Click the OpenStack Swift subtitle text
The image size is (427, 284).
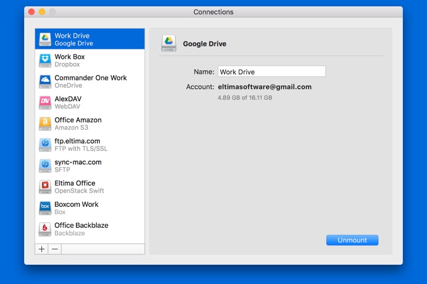79,191
